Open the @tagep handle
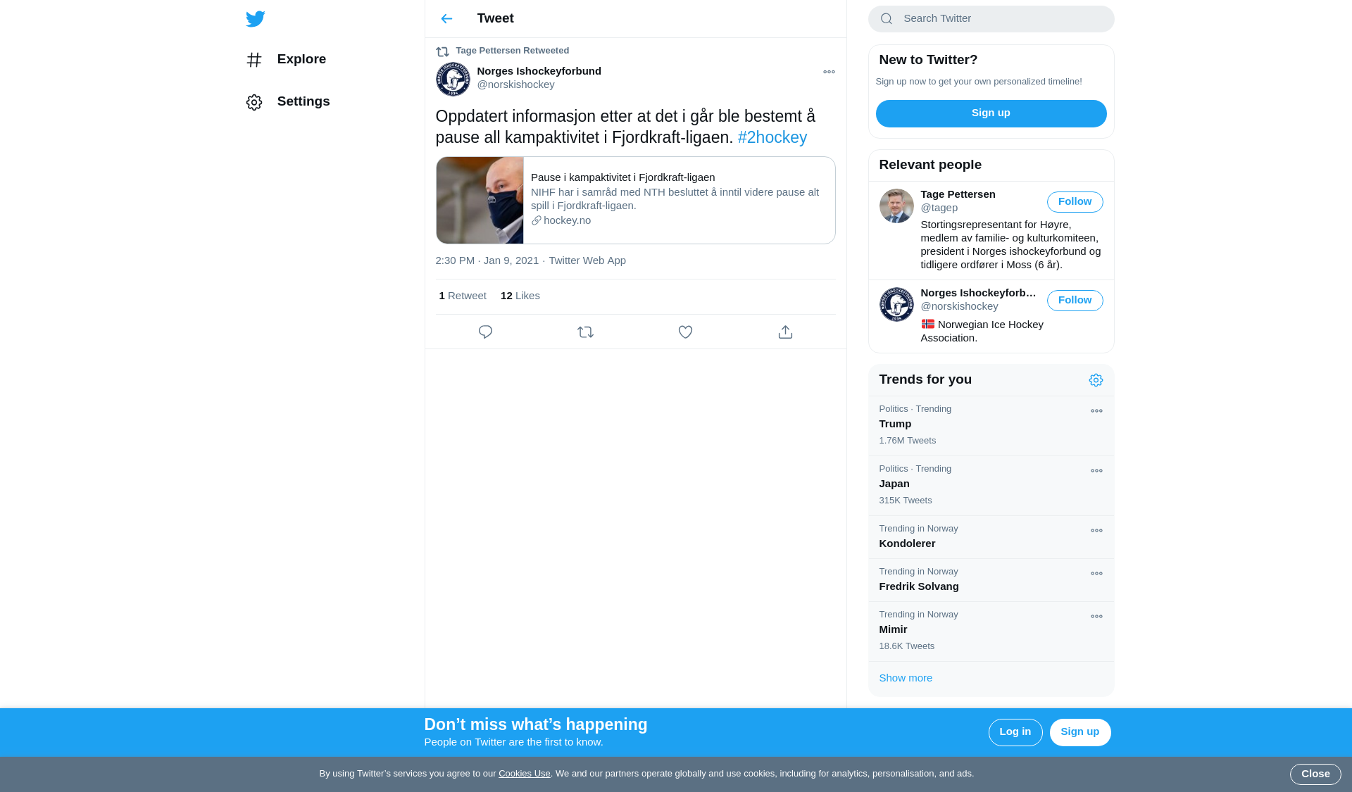The width and height of the screenshot is (1352, 792). 939,208
